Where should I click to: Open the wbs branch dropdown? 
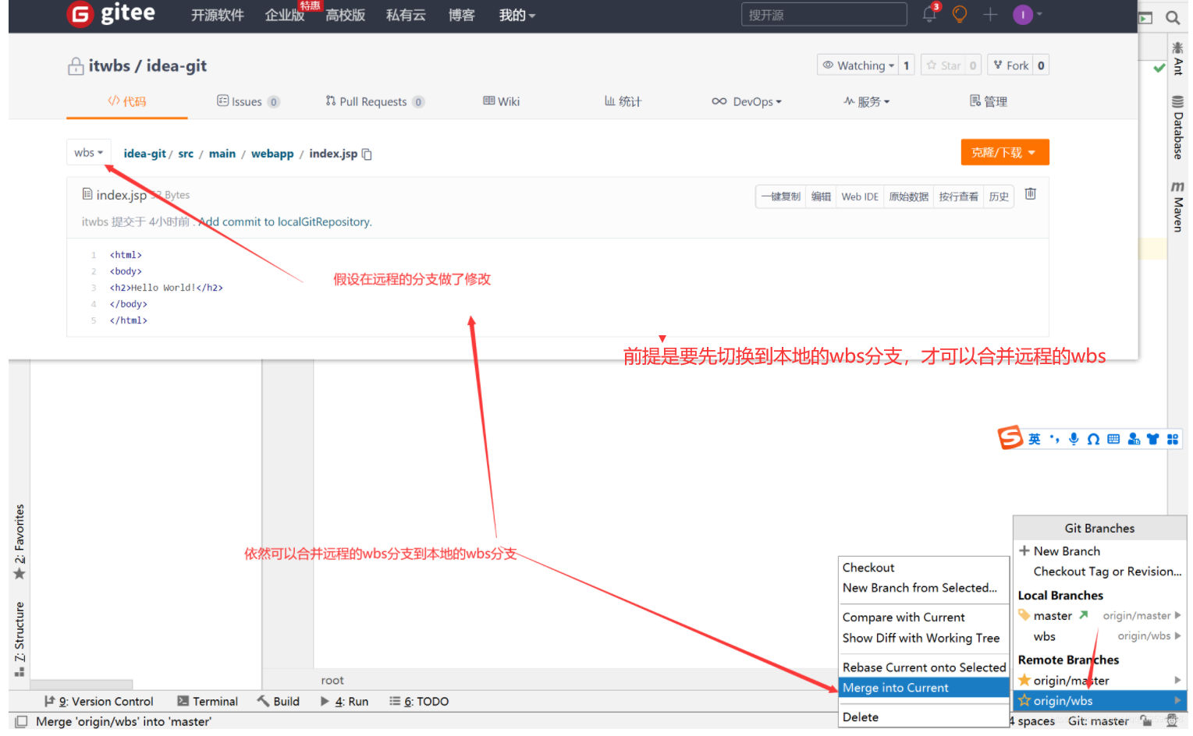click(88, 153)
